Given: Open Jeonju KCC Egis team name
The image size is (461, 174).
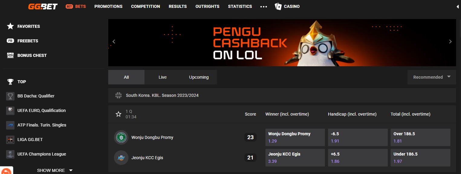Looking at the screenshot, I should pyautogui.click(x=147, y=158).
